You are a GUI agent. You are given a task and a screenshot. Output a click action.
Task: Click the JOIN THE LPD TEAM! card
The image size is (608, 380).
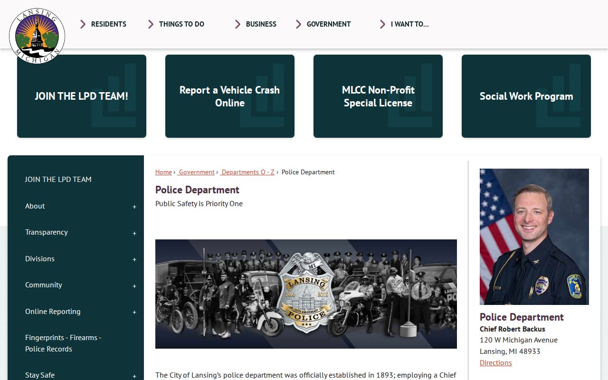(x=82, y=96)
